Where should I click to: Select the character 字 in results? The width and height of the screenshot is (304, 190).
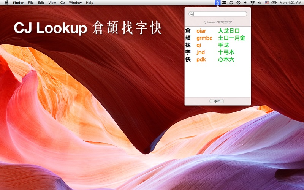[x=188, y=52]
